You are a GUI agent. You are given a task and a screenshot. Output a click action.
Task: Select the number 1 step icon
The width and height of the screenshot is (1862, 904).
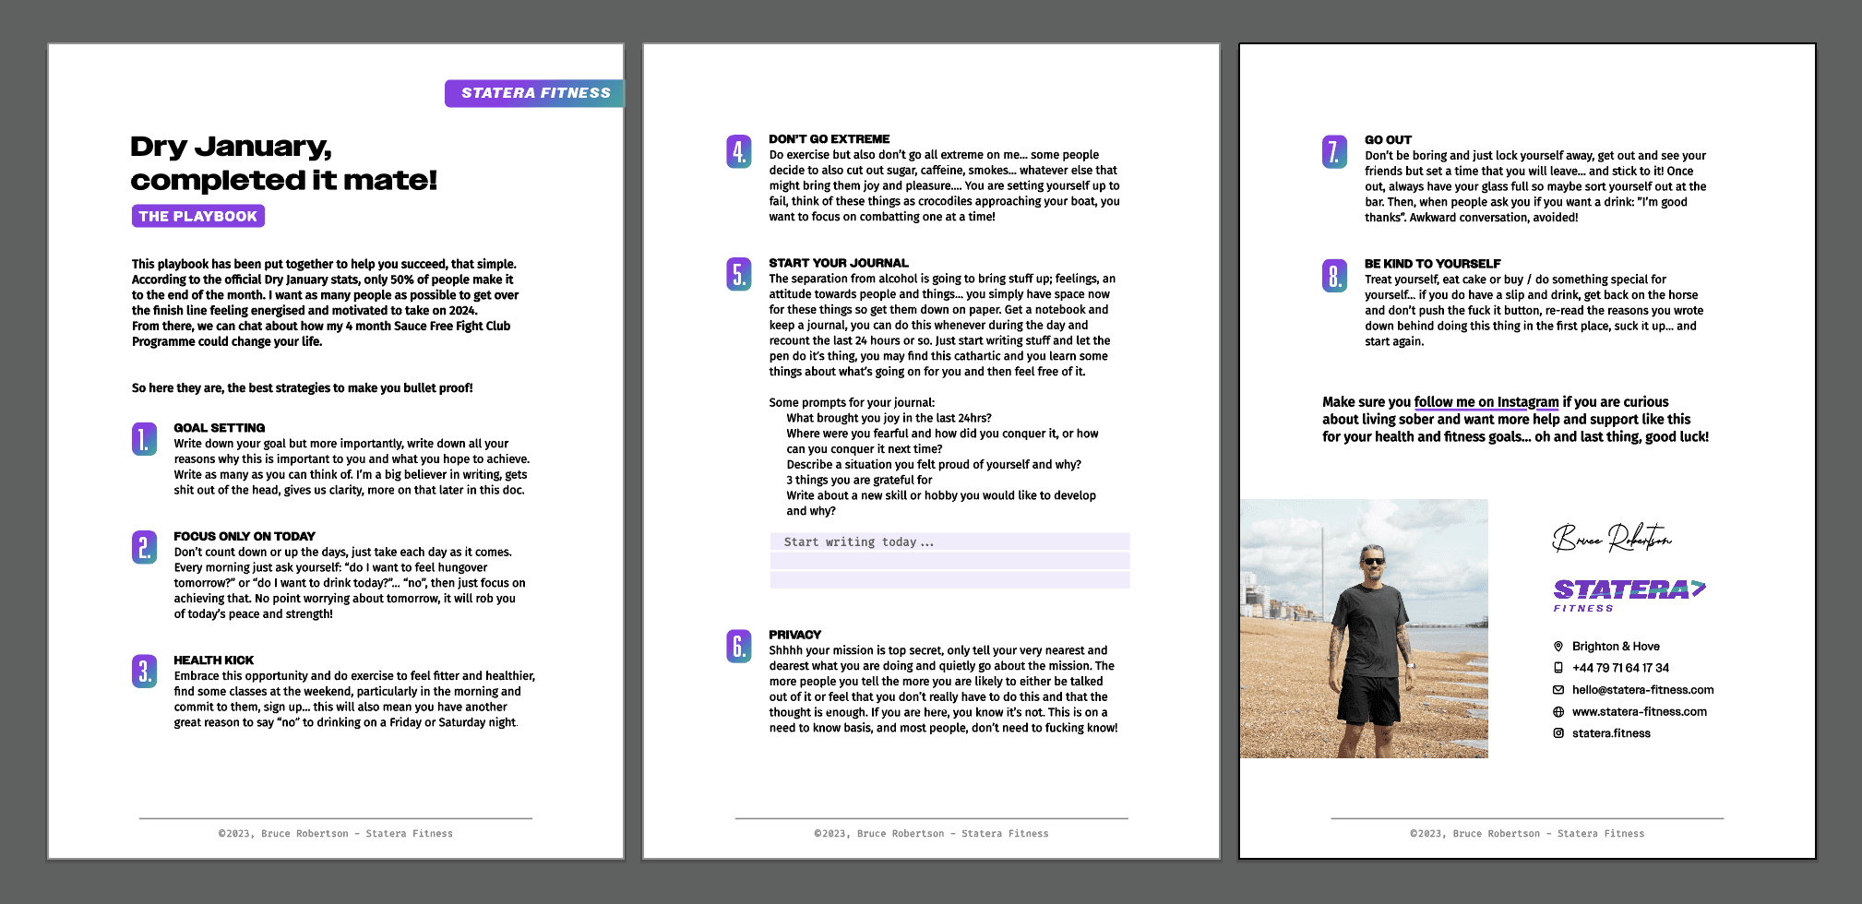pos(144,439)
